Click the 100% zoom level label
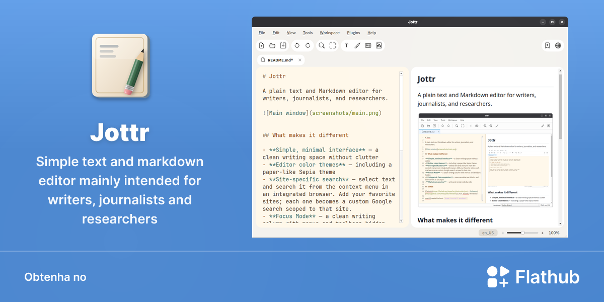This screenshot has height=302, width=604. pyautogui.click(x=554, y=233)
